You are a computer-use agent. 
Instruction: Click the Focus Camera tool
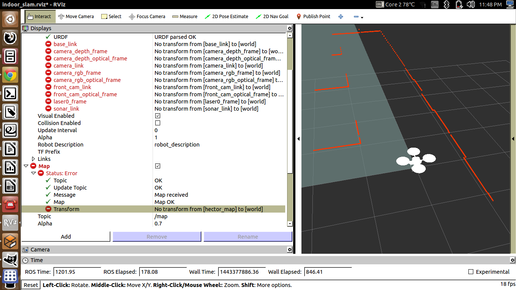(x=147, y=17)
